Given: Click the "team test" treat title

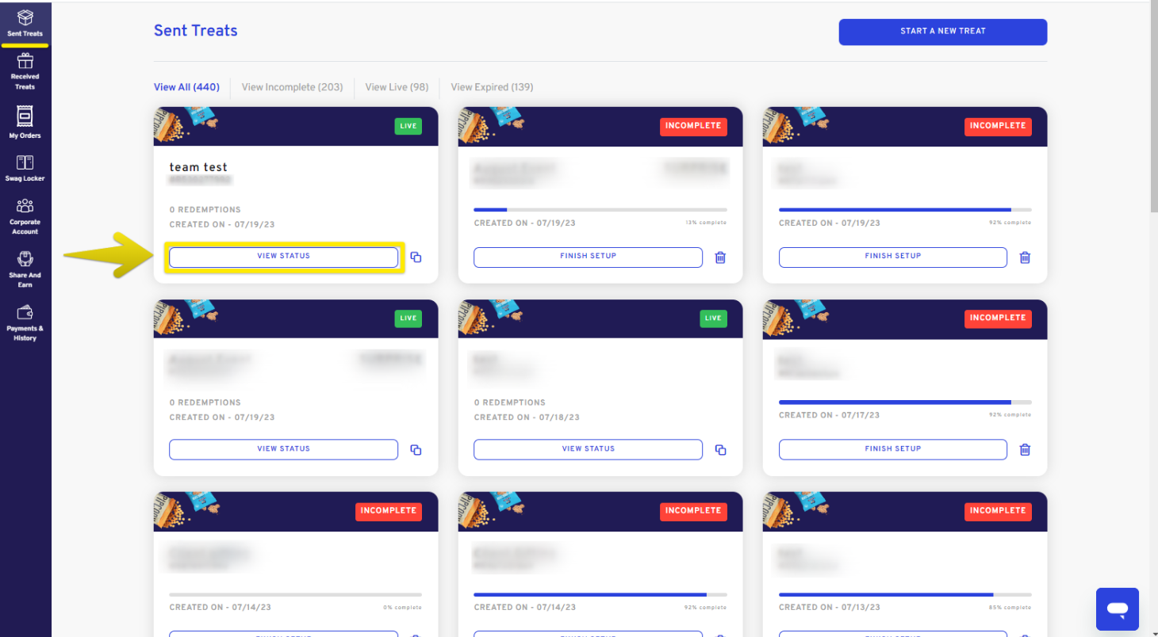Looking at the screenshot, I should (198, 167).
